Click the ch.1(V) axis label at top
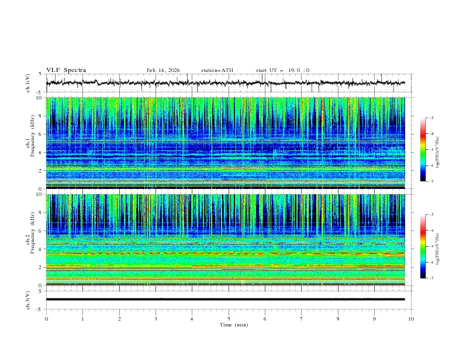The image size is (463, 358). pyautogui.click(x=28, y=83)
